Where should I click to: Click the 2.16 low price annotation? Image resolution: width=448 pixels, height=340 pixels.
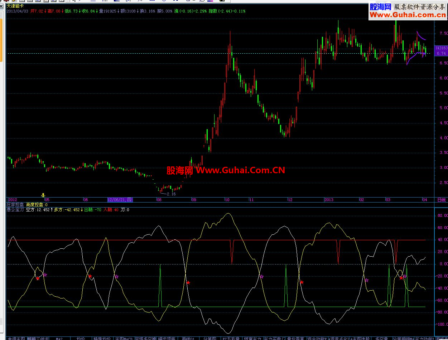[171, 194]
